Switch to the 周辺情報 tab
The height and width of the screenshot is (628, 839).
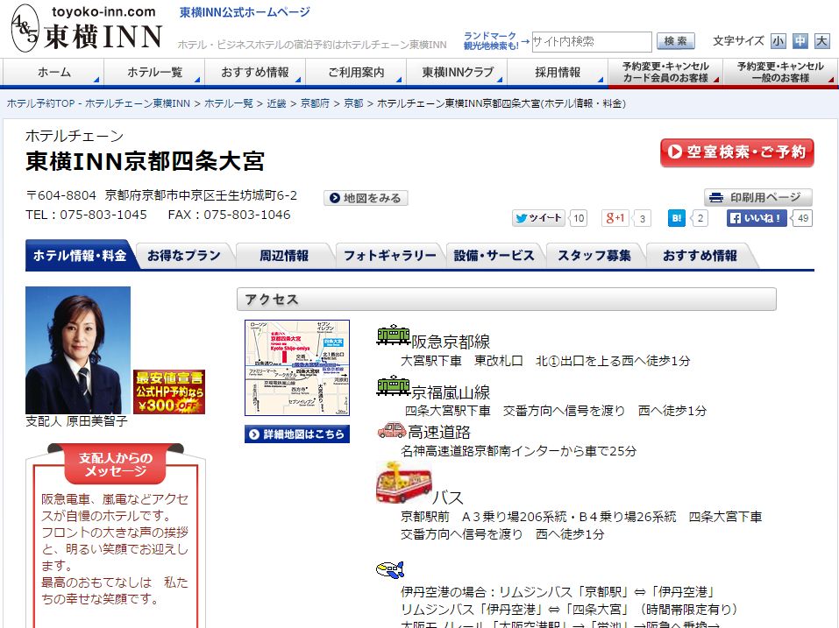click(x=284, y=256)
